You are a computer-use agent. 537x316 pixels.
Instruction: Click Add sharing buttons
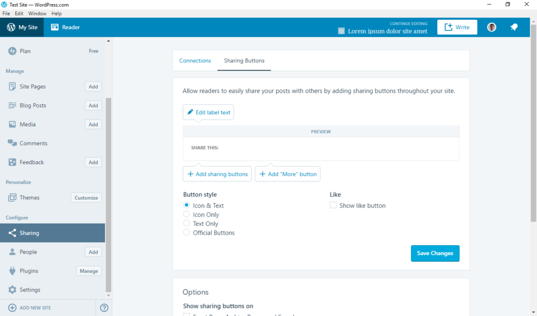coord(217,173)
